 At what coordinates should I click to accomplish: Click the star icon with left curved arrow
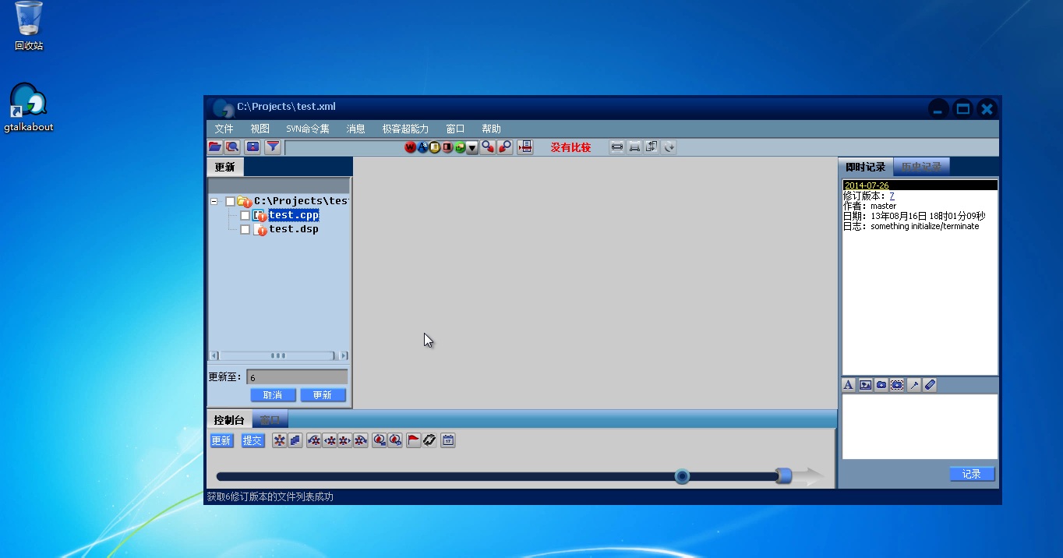tap(314, 440)
